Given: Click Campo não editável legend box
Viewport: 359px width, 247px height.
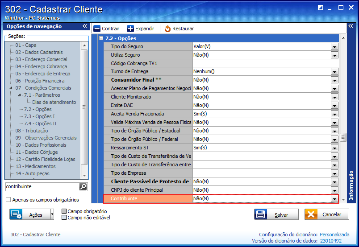Looking at the screenshot, I should 64,218.
